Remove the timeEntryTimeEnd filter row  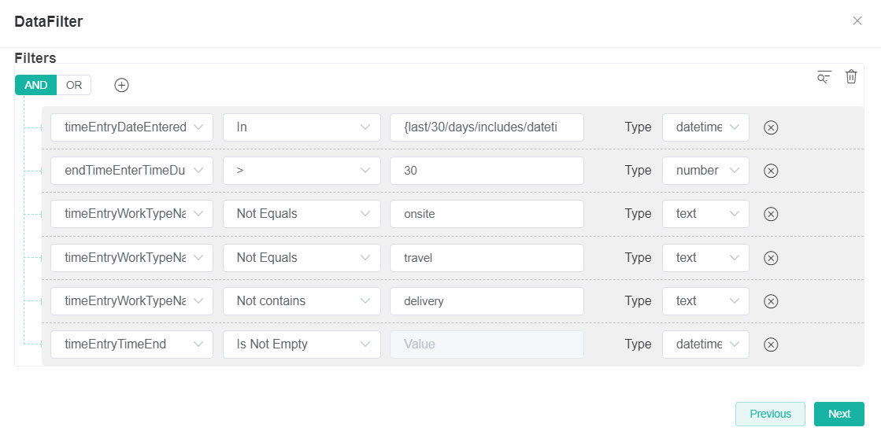771,344
